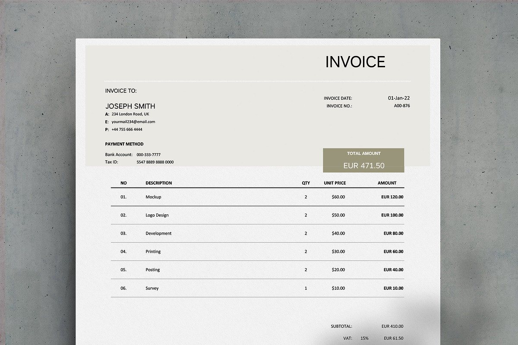Click amount EUR 60.00
Screen dimensions: 518x345
pyautogui.click(x=394, y=251)
